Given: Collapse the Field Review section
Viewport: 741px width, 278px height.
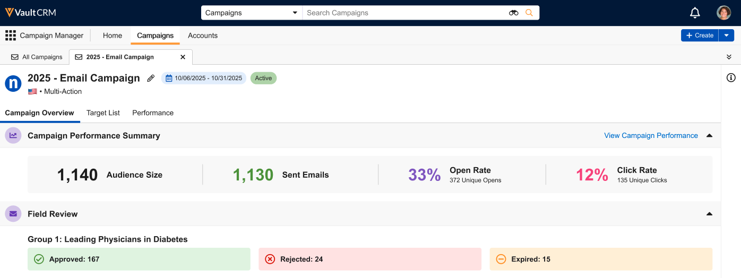Looking at the screenshot, I should tap(709, 214).
